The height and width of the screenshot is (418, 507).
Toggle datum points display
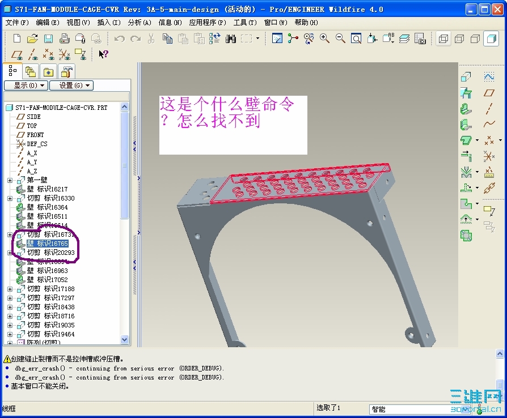point(49,54)
